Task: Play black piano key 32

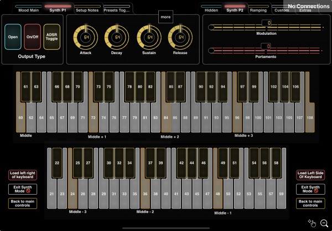Action: point(119,163)
